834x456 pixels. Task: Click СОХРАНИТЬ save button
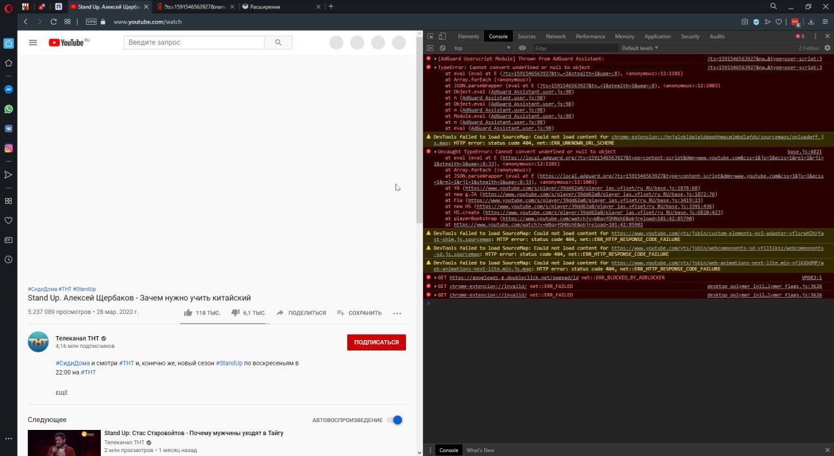point(359,313)
